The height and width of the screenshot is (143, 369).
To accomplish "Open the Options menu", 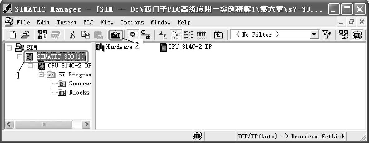I will (x=132, y=22).
